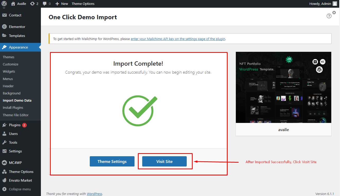Collapse the admin sidebar menu
Viewport: 340px width, 196px height.
coord(20,189)
